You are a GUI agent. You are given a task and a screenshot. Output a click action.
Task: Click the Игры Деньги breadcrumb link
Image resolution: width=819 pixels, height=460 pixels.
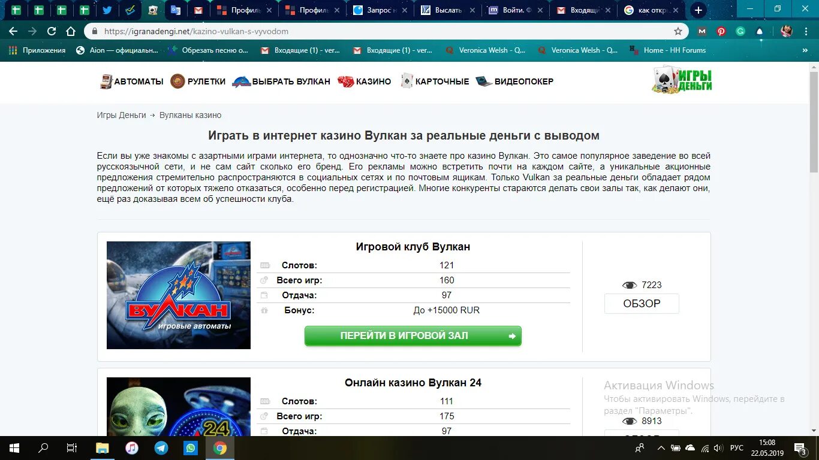click(122, 115)
